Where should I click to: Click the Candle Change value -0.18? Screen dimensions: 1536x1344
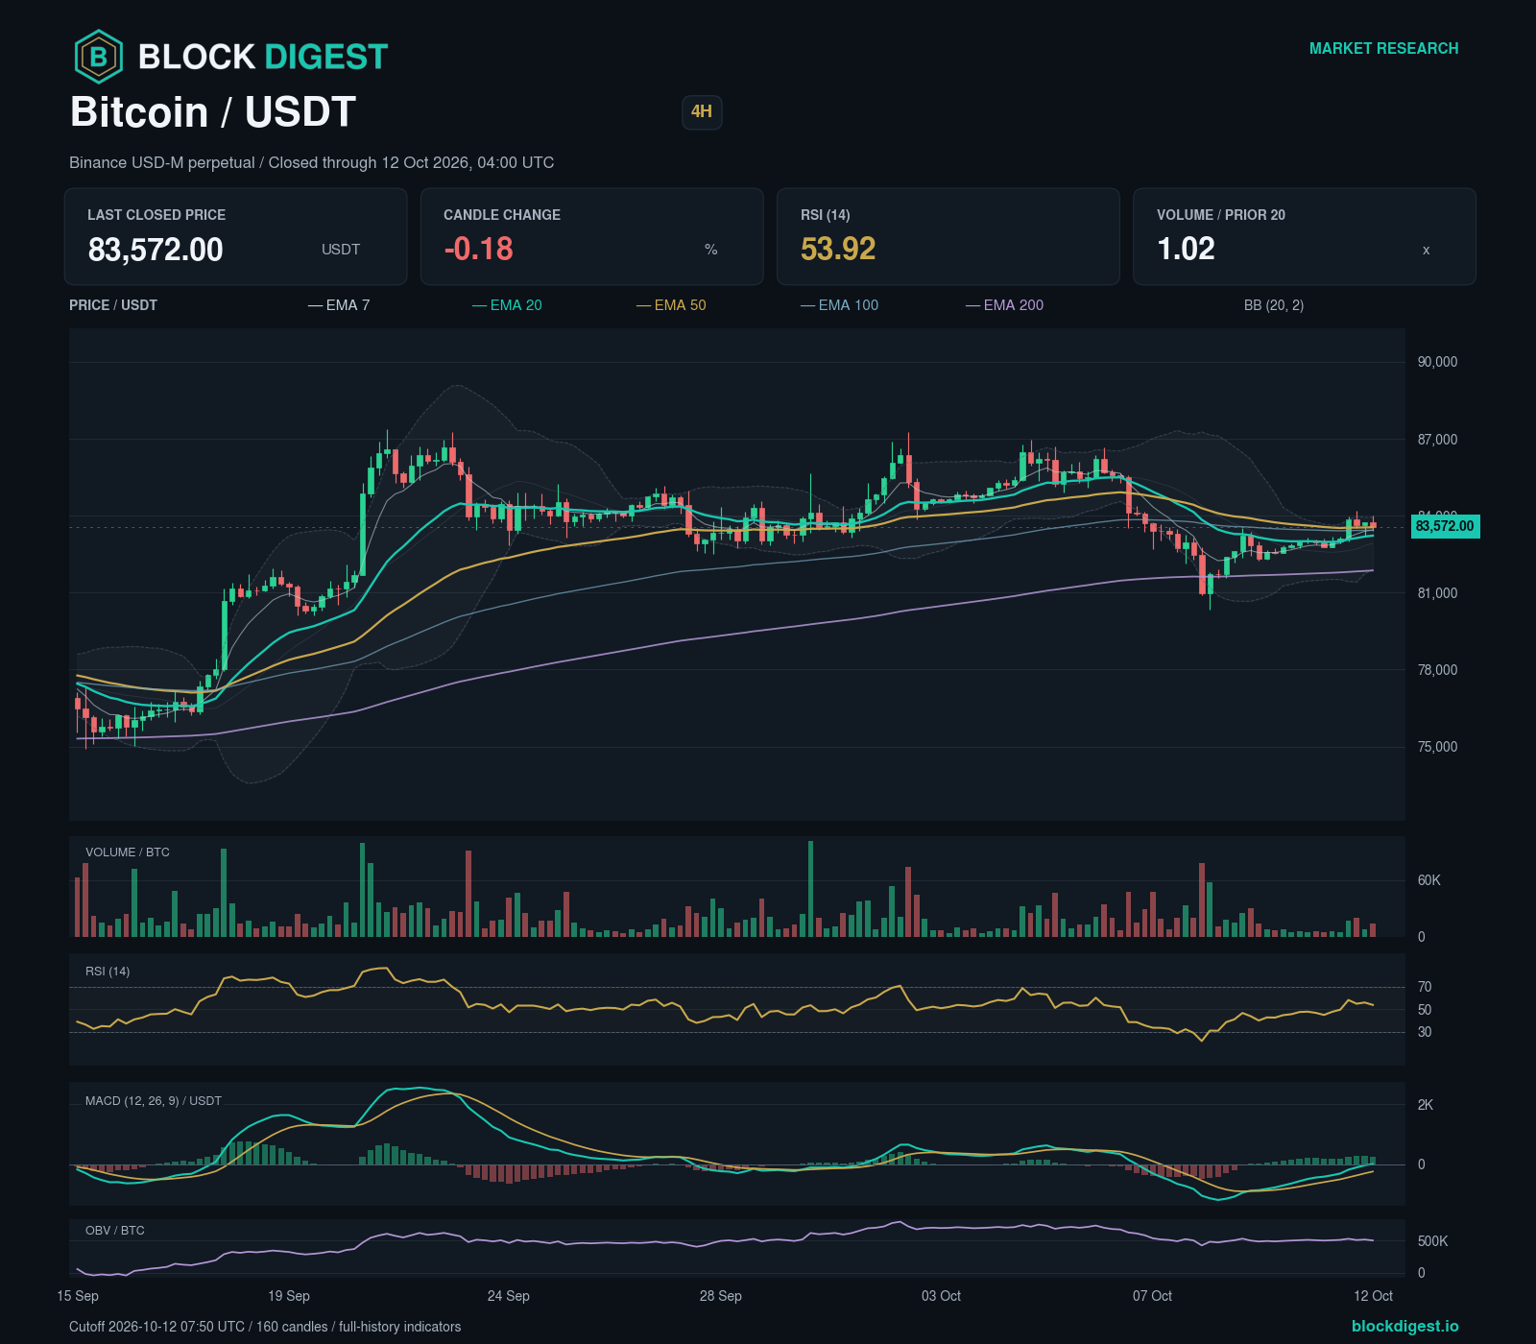(x=478, y=250)
